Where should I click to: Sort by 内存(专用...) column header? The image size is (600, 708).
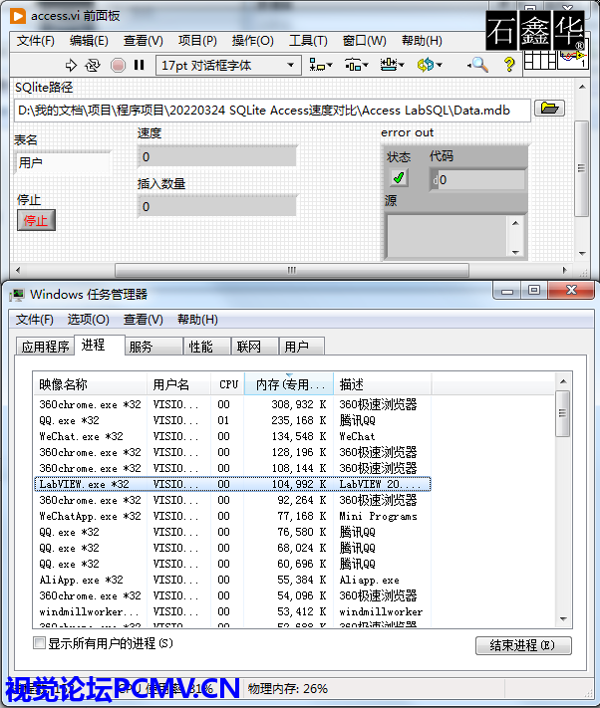pyautogui.click(x=289, y=384)
